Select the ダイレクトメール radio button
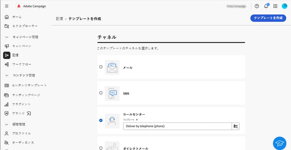This screenshot has height=150, width=291. tap(101, 148)
